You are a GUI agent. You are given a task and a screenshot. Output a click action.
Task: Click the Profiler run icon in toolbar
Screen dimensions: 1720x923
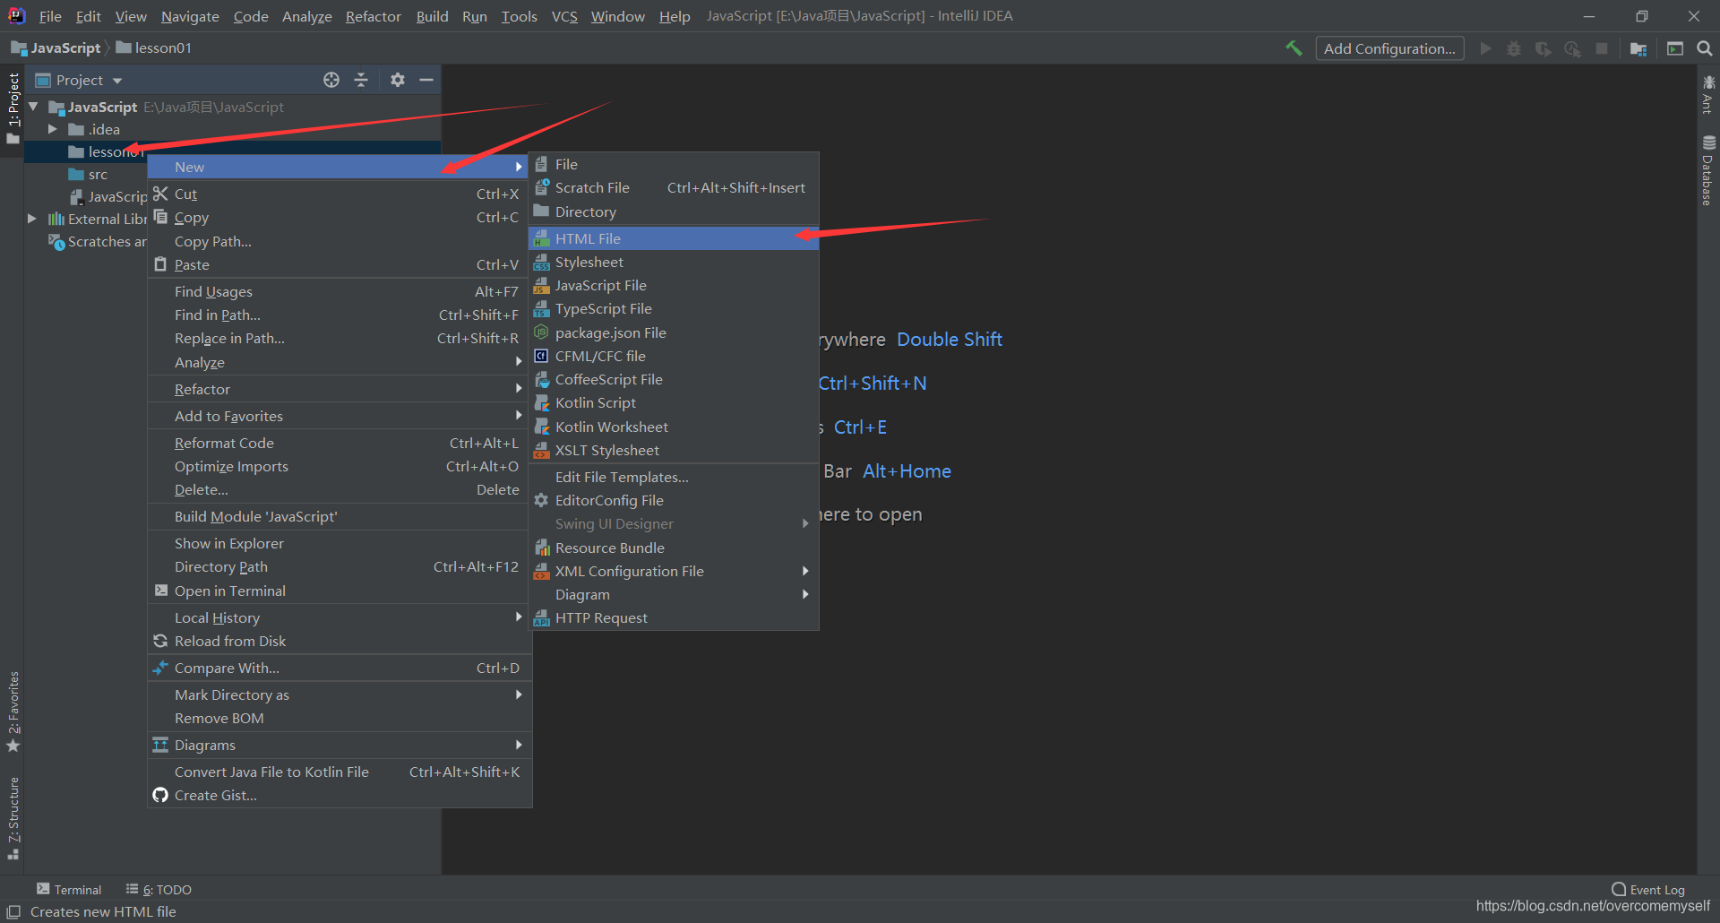(1572, 48)
